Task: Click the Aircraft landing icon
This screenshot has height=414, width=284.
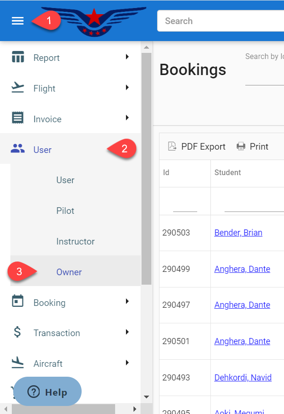Action: [17, 363]
